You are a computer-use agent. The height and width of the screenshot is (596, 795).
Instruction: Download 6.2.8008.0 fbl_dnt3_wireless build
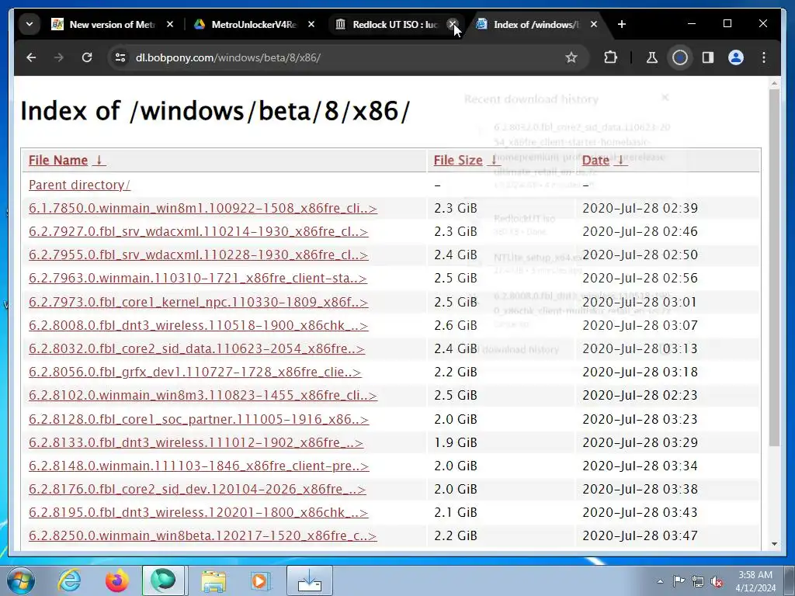click(198, 325)
